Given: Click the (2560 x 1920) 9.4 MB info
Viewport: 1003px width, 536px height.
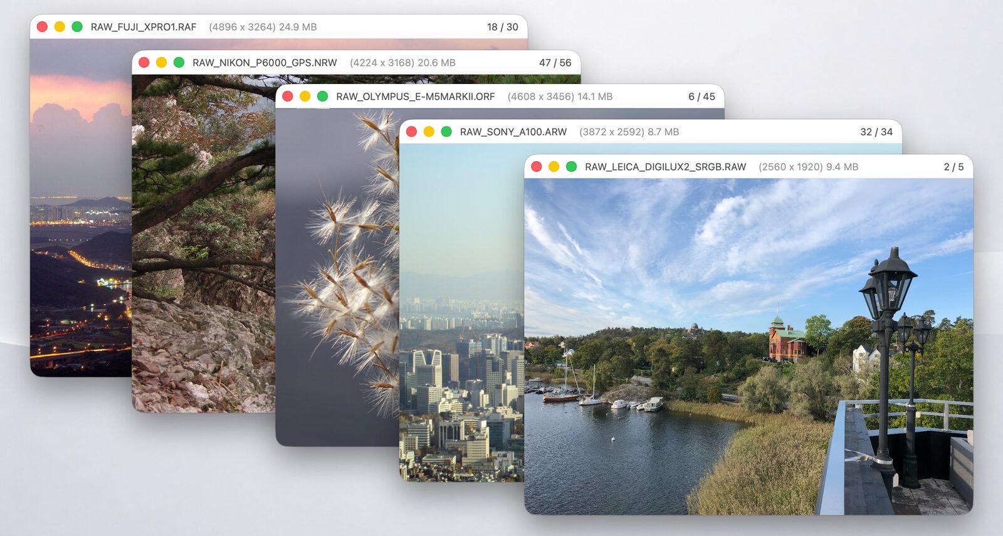Looking at the screenshot, I should coord(808,167).
